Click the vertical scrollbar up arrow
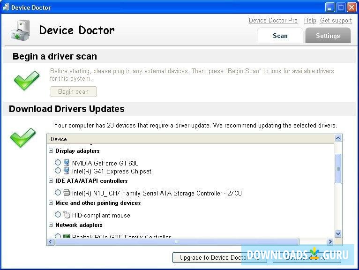Viewport: 359px width, 270px height. (338, 138)
